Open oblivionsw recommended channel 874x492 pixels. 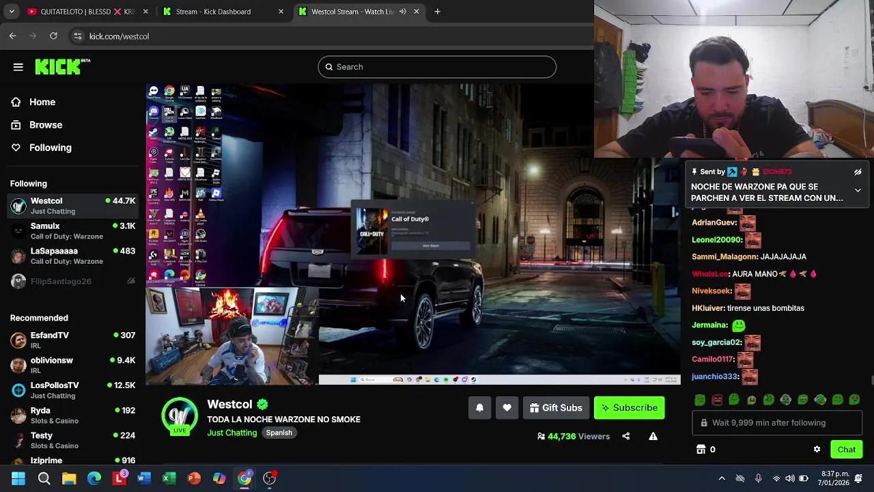click(x=72, y=365)
